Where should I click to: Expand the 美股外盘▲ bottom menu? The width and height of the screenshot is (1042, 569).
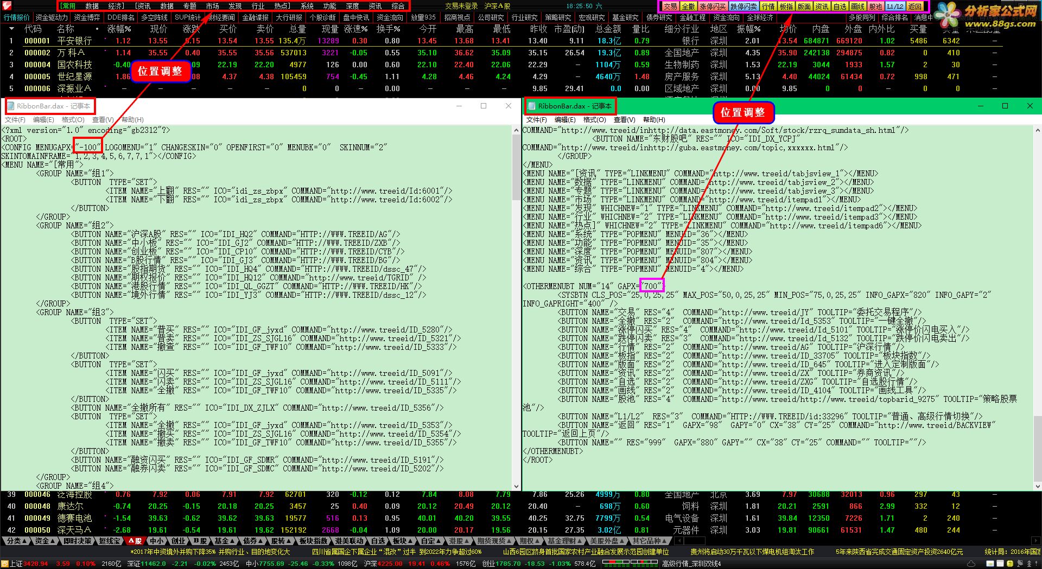607,541
